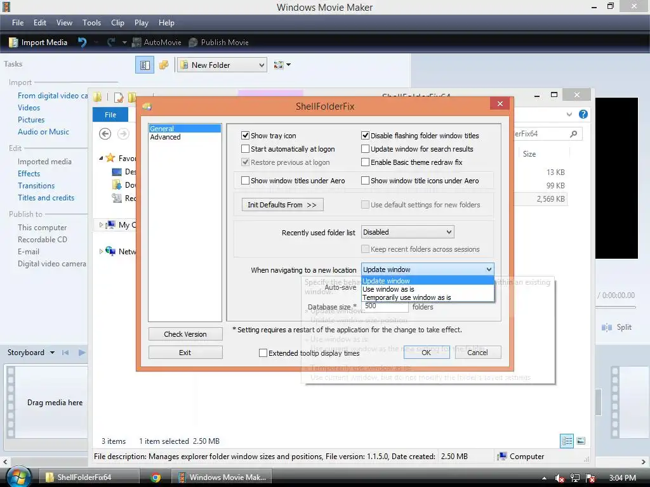Select 'Temporarily use window as is' option
This screenshot has height=487, width=650.
(427, 297)
